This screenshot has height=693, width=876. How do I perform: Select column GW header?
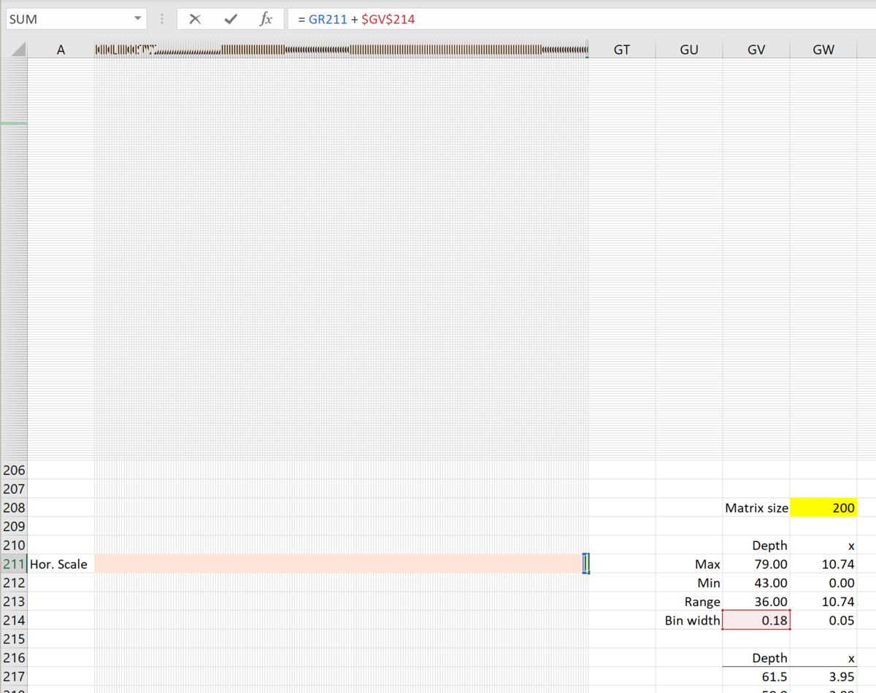point(823,50)
